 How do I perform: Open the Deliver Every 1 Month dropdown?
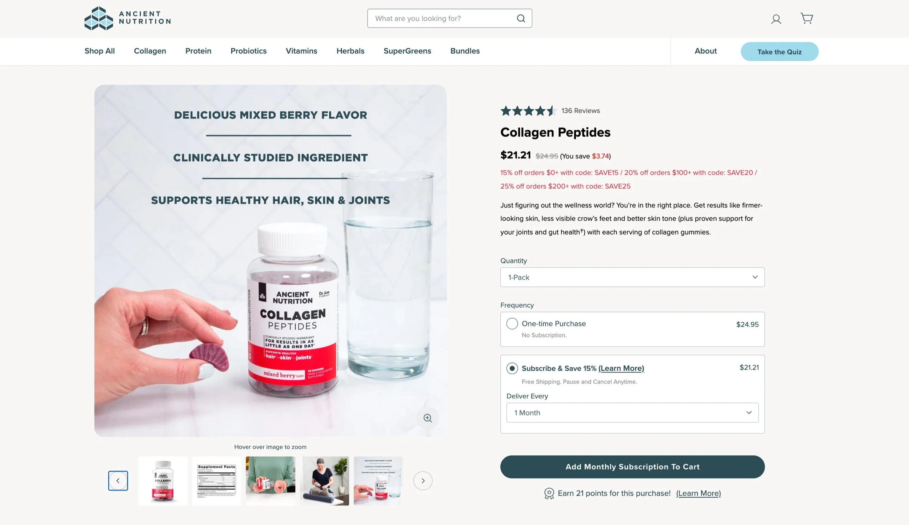[x=632, y=413]
